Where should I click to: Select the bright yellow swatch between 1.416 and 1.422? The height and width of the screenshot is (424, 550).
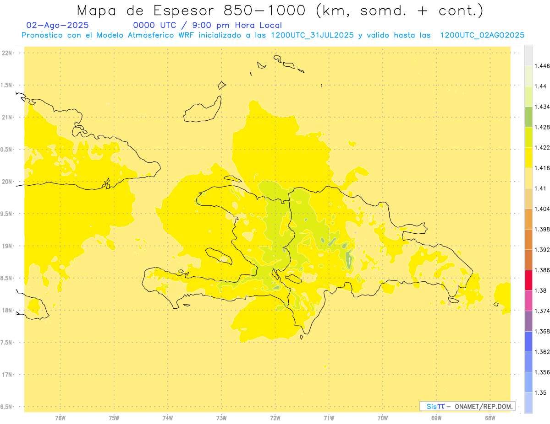click(528, 157)
